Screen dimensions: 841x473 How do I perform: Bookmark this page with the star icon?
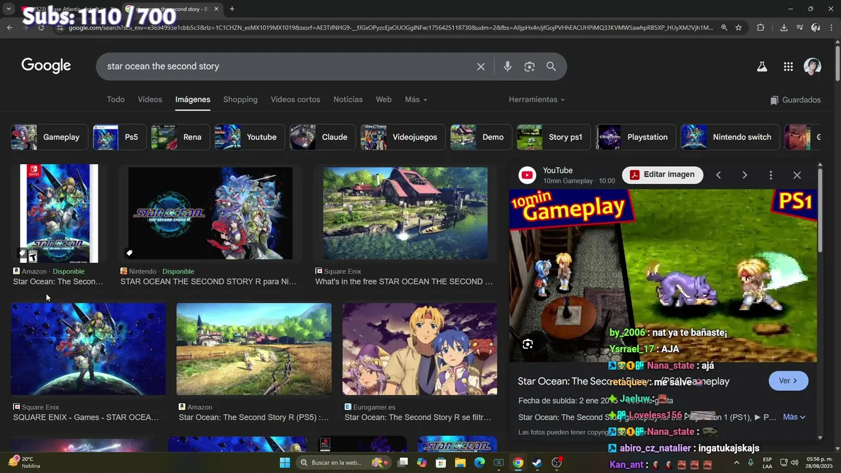[739, 28]
